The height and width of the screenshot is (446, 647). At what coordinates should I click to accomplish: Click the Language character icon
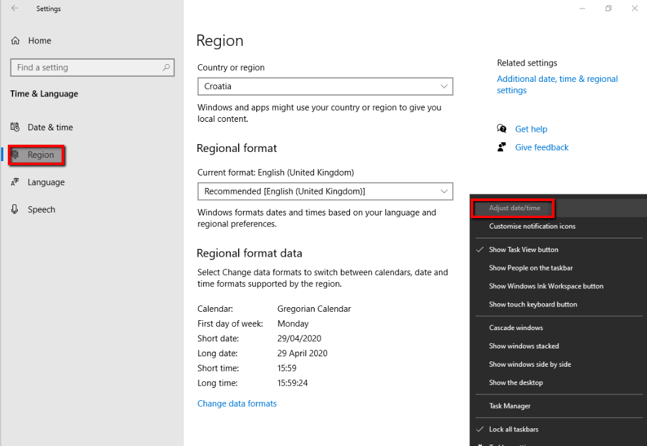point(15,182)
